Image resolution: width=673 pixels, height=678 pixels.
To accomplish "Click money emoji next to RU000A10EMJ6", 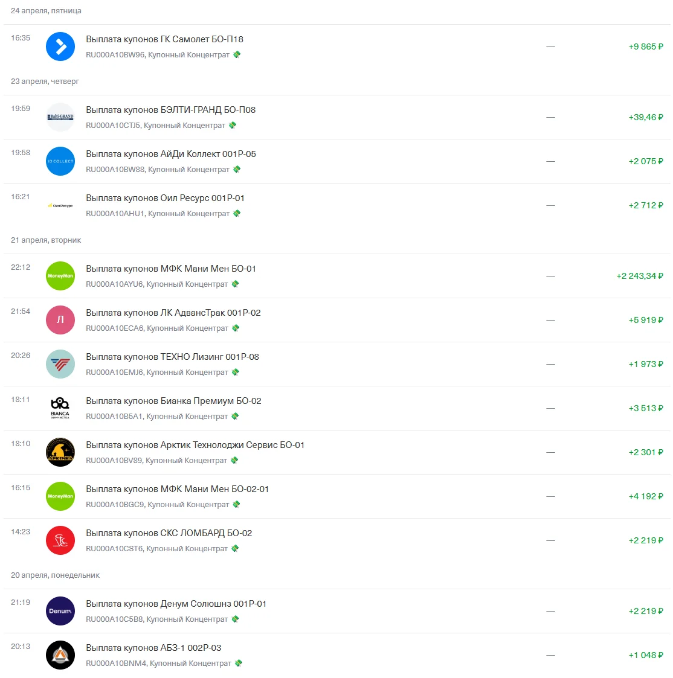I will click(235, 372).
